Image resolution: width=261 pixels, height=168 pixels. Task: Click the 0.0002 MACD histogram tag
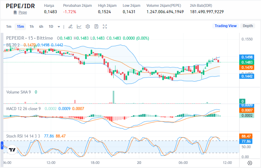tap(247, 115)
